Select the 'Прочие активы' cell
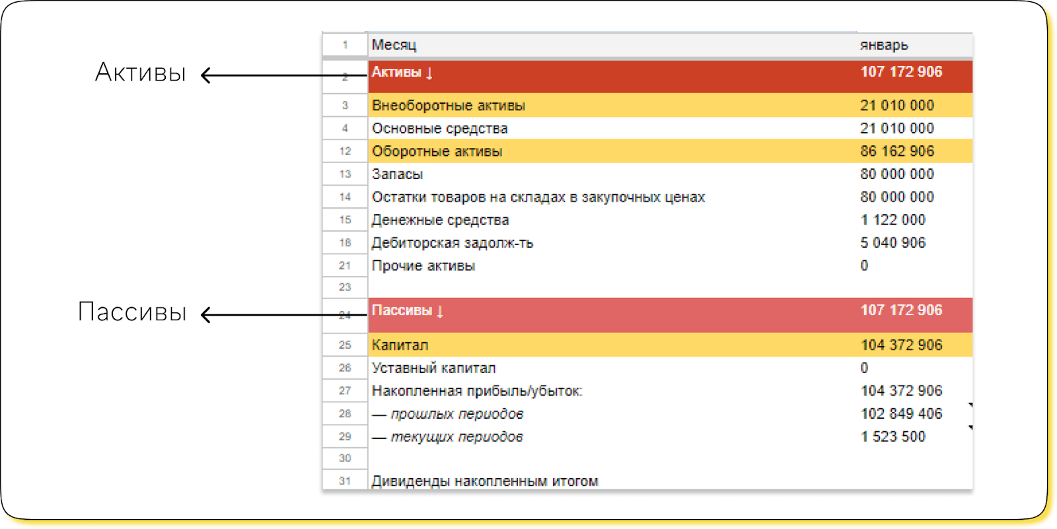The image size is (1057, 529). pos(423,266)
